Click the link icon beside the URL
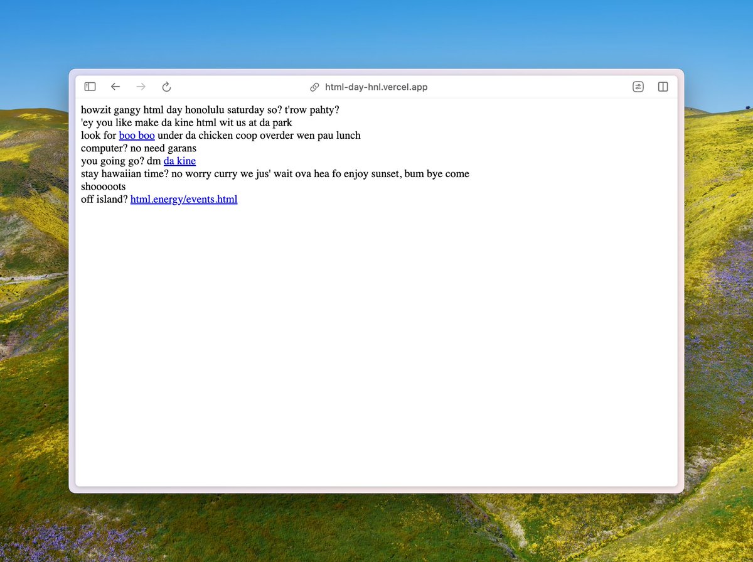The height and width of the screenshot is (562, 753). [x=315, y=87]
